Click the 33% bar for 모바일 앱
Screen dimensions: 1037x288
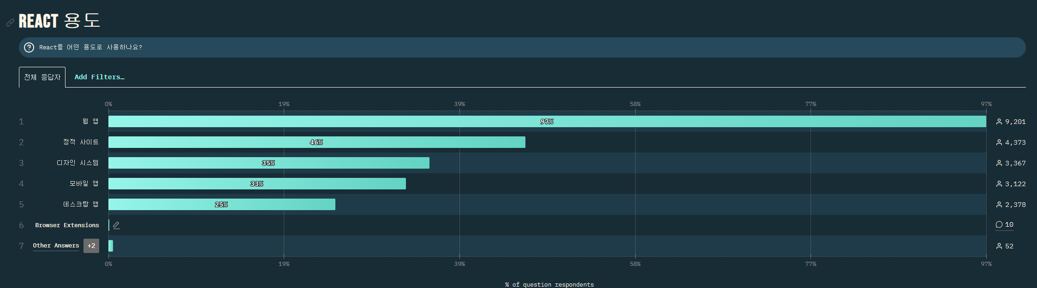[257, 184]
